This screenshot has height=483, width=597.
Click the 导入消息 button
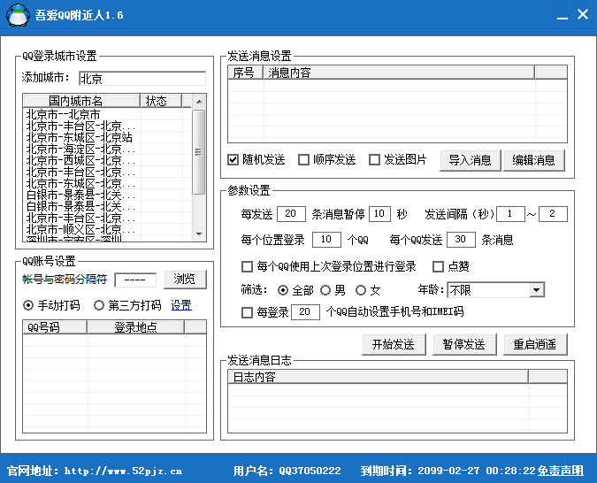click(x=470, y=160)
